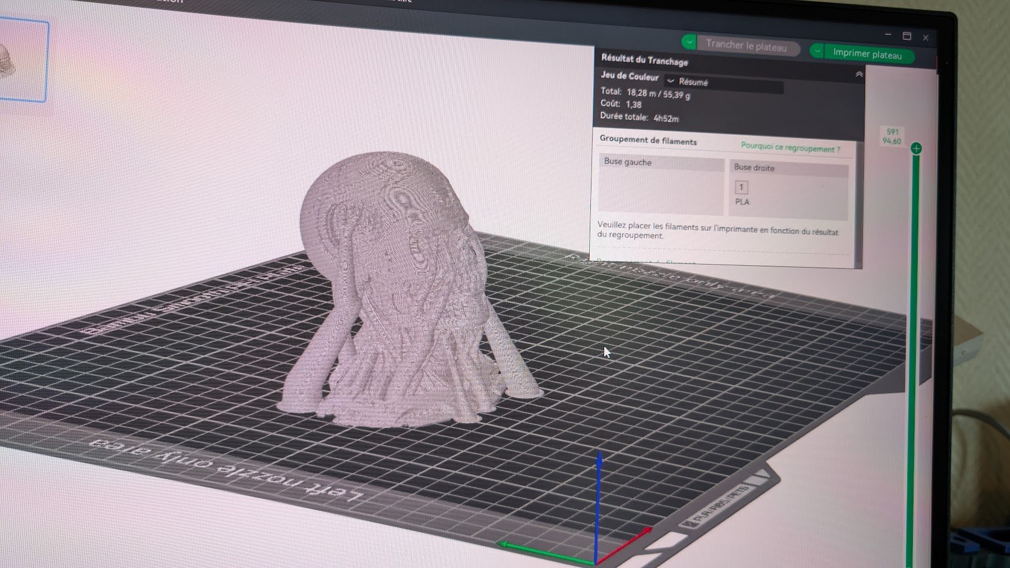This screenshot has width=1010, height=568.
Task: Click the Buse droite filament box
Action: (x=788, y=191)
